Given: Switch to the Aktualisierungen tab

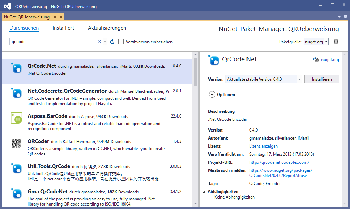Looking at the screenshot, I should (107, 28).
